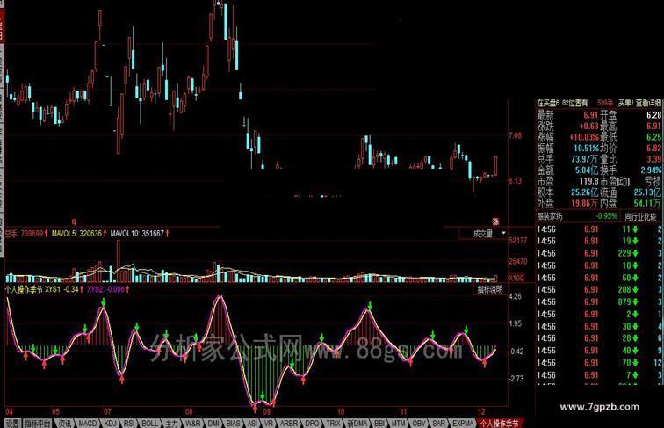Click the red q marker on price chart

pyautogui.click(x=74, y=221)
